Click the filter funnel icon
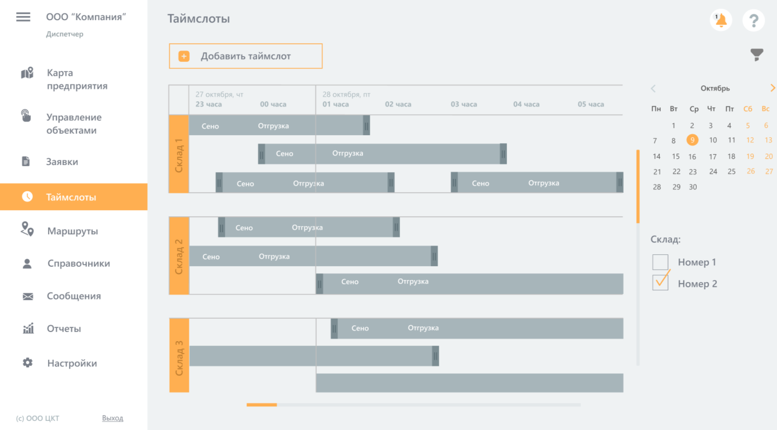This screenshot has width=777, height=430. [756, 54]
